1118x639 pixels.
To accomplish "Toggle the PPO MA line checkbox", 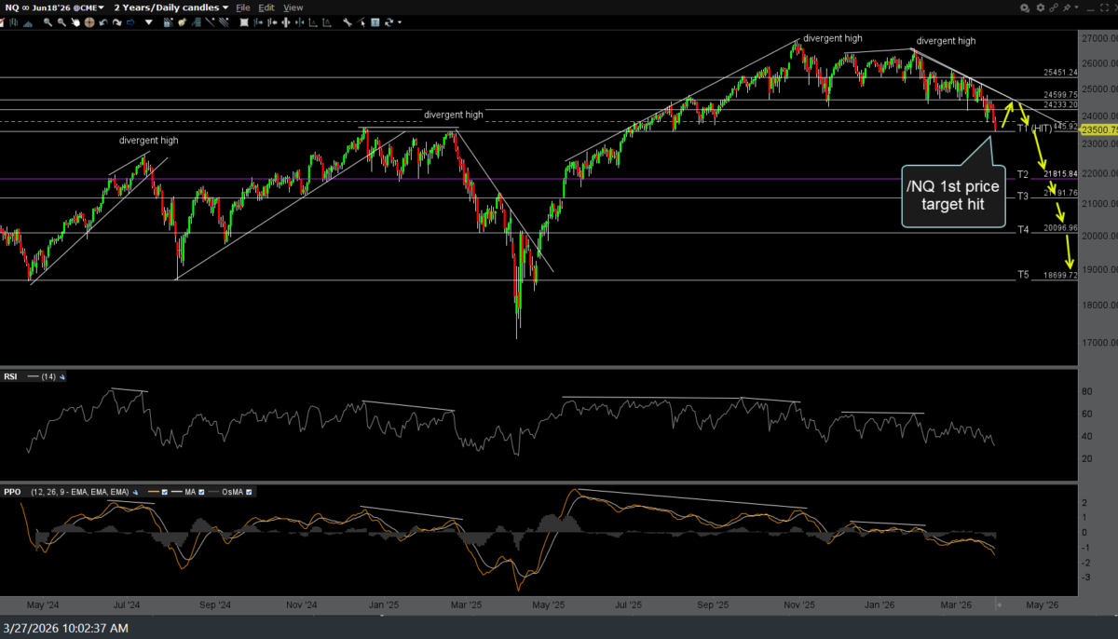I will pos(201,492).
